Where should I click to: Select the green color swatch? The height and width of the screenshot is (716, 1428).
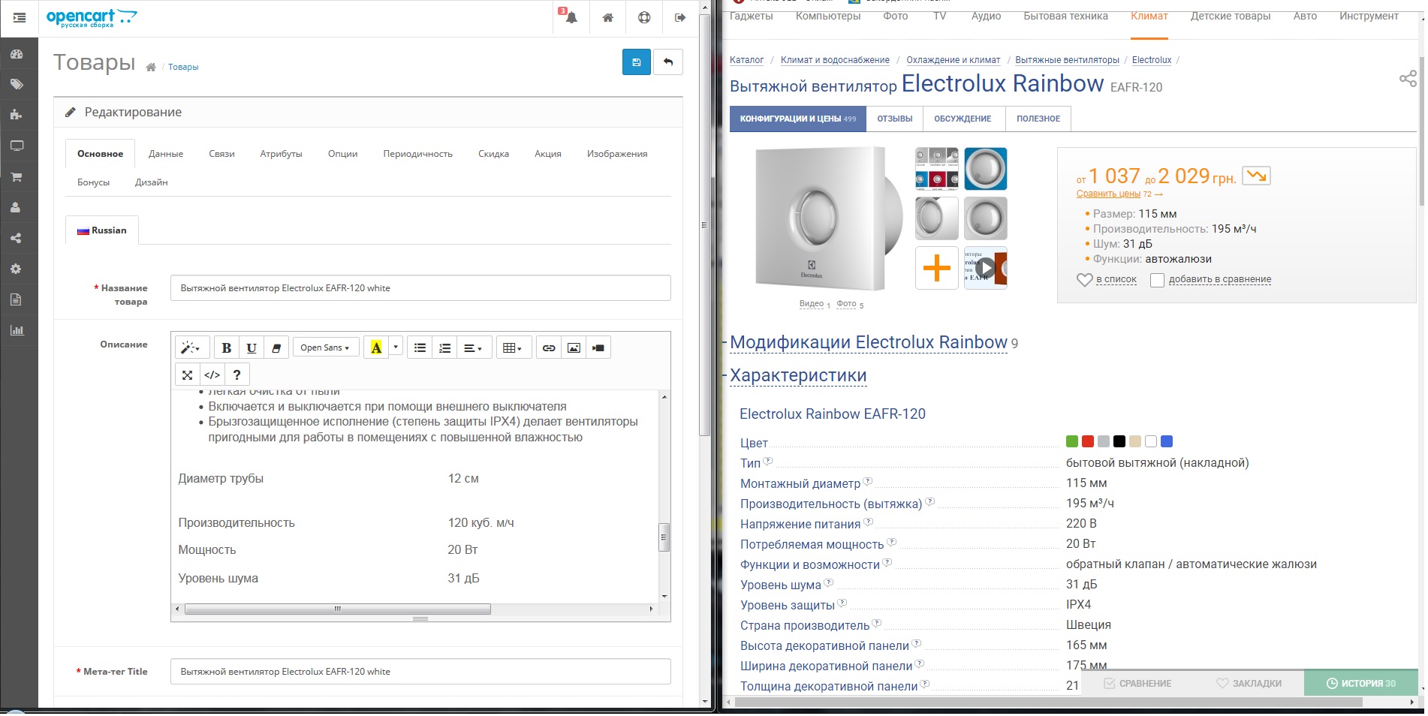[1072, 441]
